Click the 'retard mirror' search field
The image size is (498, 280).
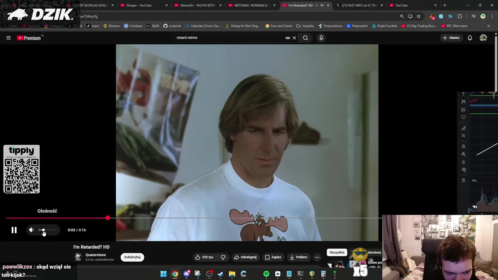230,38
